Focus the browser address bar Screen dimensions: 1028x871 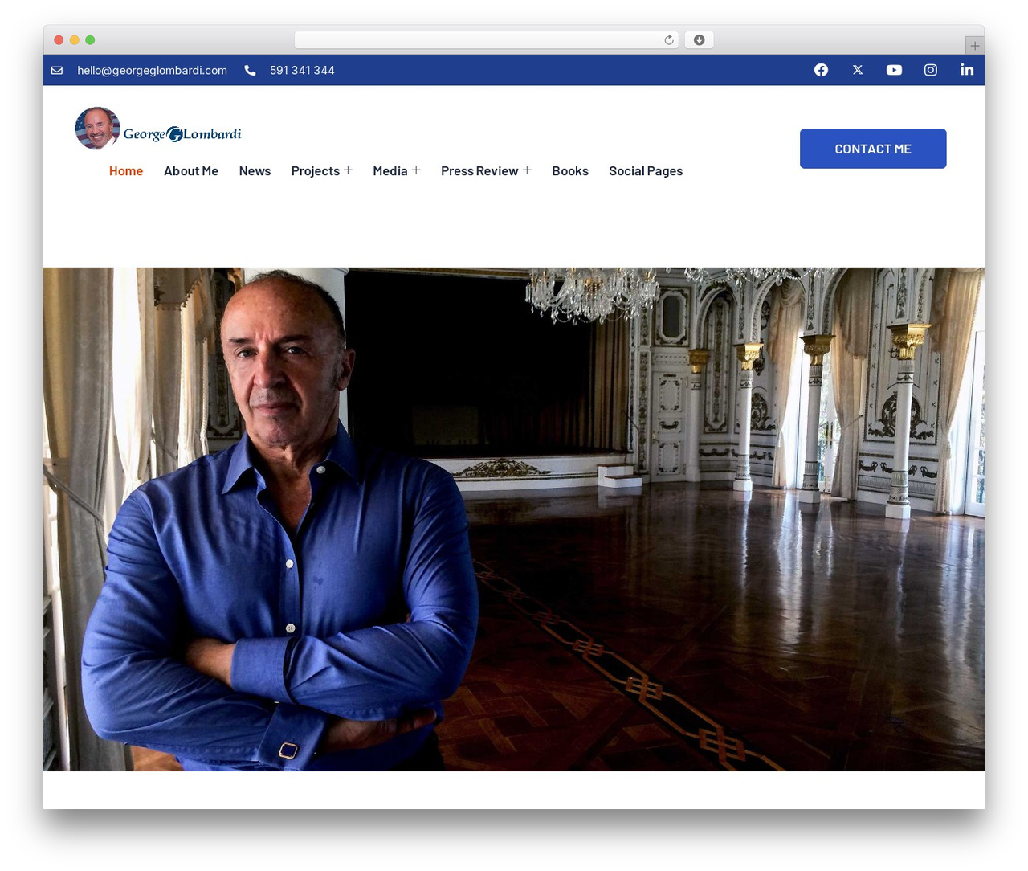[x=487, y=40]
